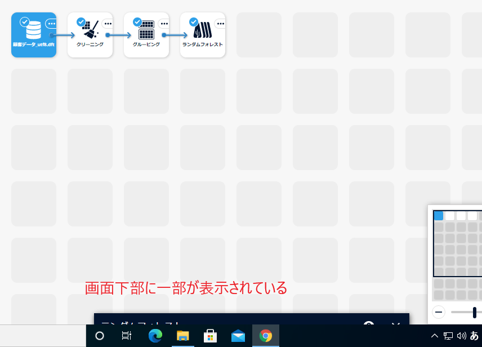The height and width of the screenshot is (347, 482).
Task: Open the ellipsis menu on クリーニング node
Action: (108, 24)
